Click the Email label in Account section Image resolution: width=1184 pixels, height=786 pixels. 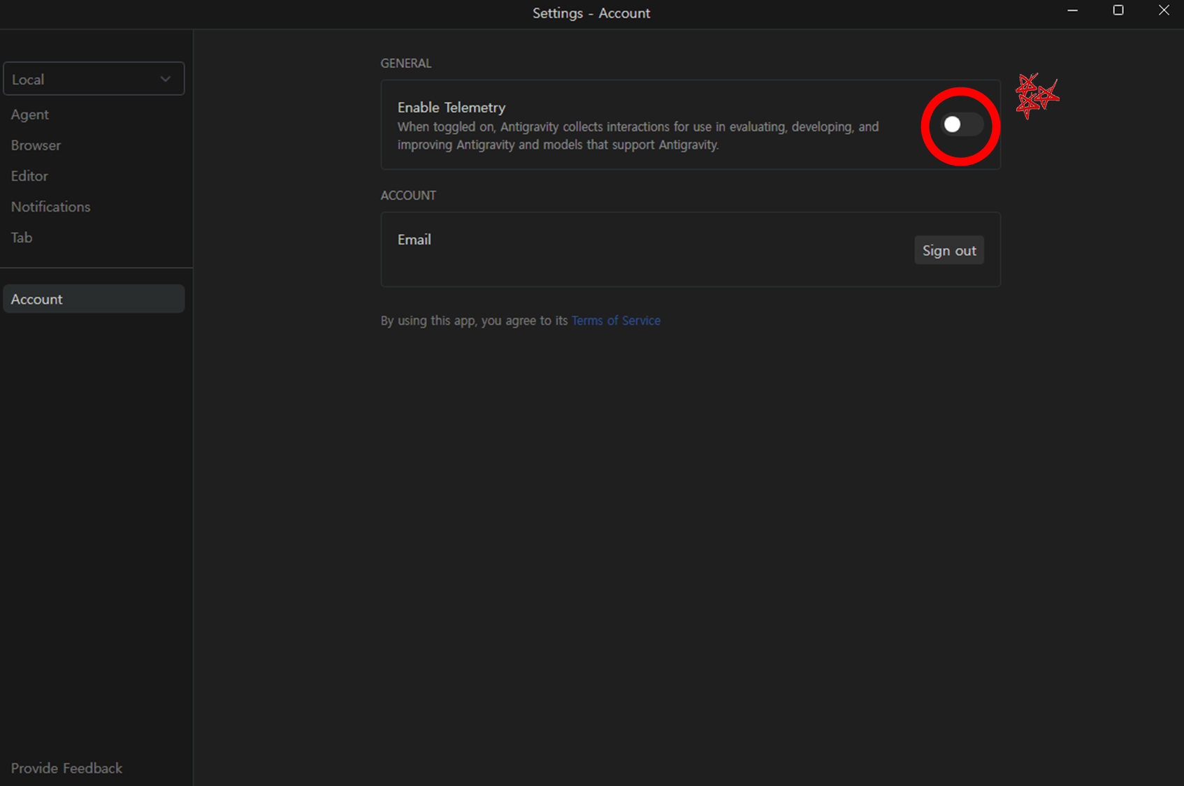point(414,240)
